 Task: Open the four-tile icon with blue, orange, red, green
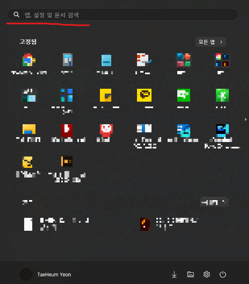(x=184, y=60)
